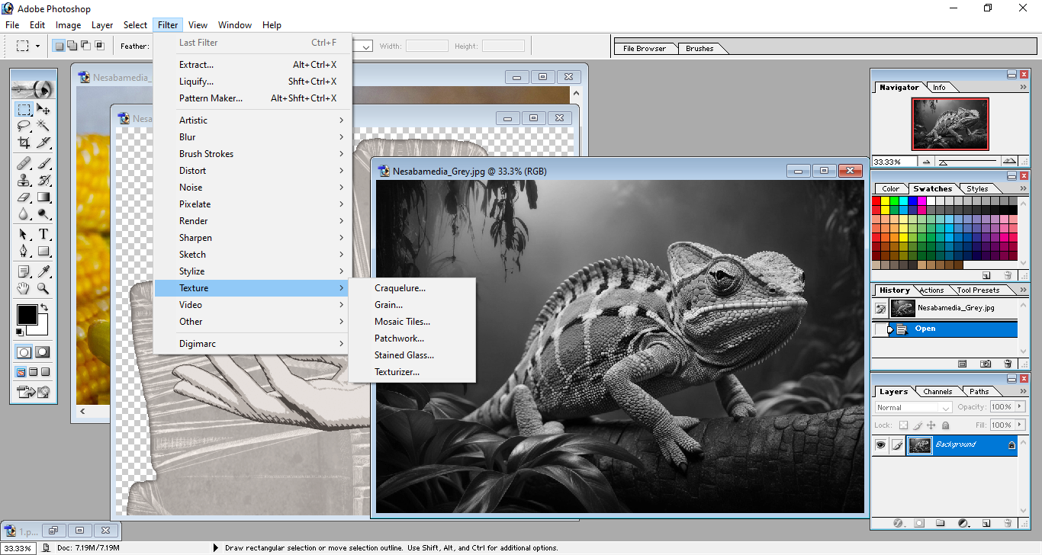Select the Type tool
Screen dimensions: 1042x555
point(43,234)
